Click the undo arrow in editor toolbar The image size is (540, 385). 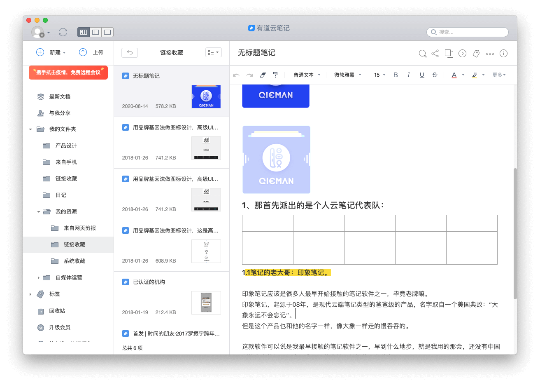[x=236, y=75]
